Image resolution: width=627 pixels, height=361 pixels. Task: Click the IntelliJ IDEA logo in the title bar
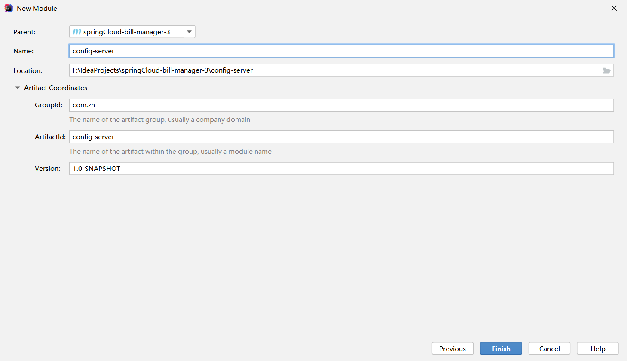tap(8, 8)
